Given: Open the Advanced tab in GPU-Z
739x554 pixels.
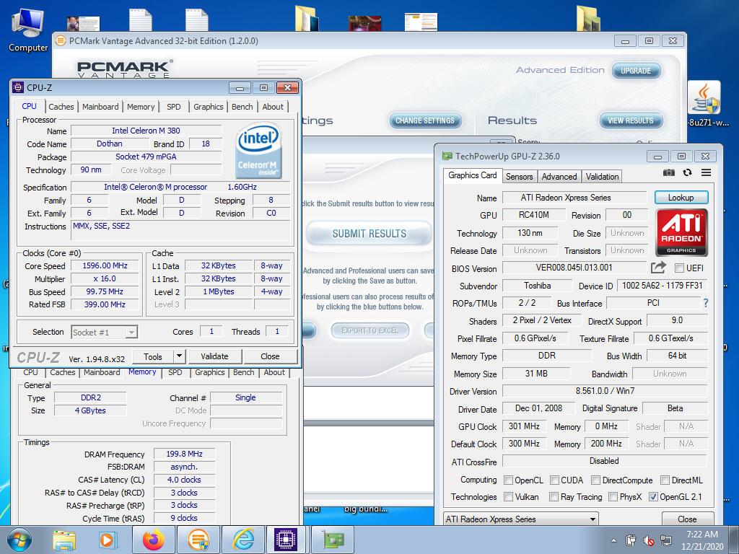Looking at the screenshot, I should click(559, 177).
